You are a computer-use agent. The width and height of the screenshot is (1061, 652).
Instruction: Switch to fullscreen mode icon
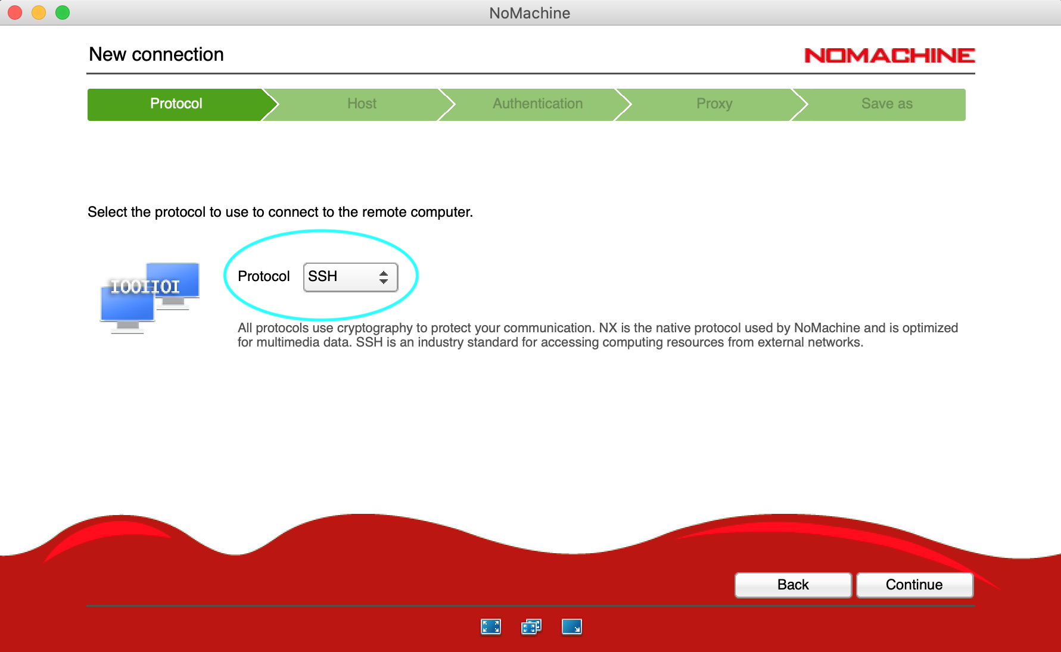[x=490, y=626]
